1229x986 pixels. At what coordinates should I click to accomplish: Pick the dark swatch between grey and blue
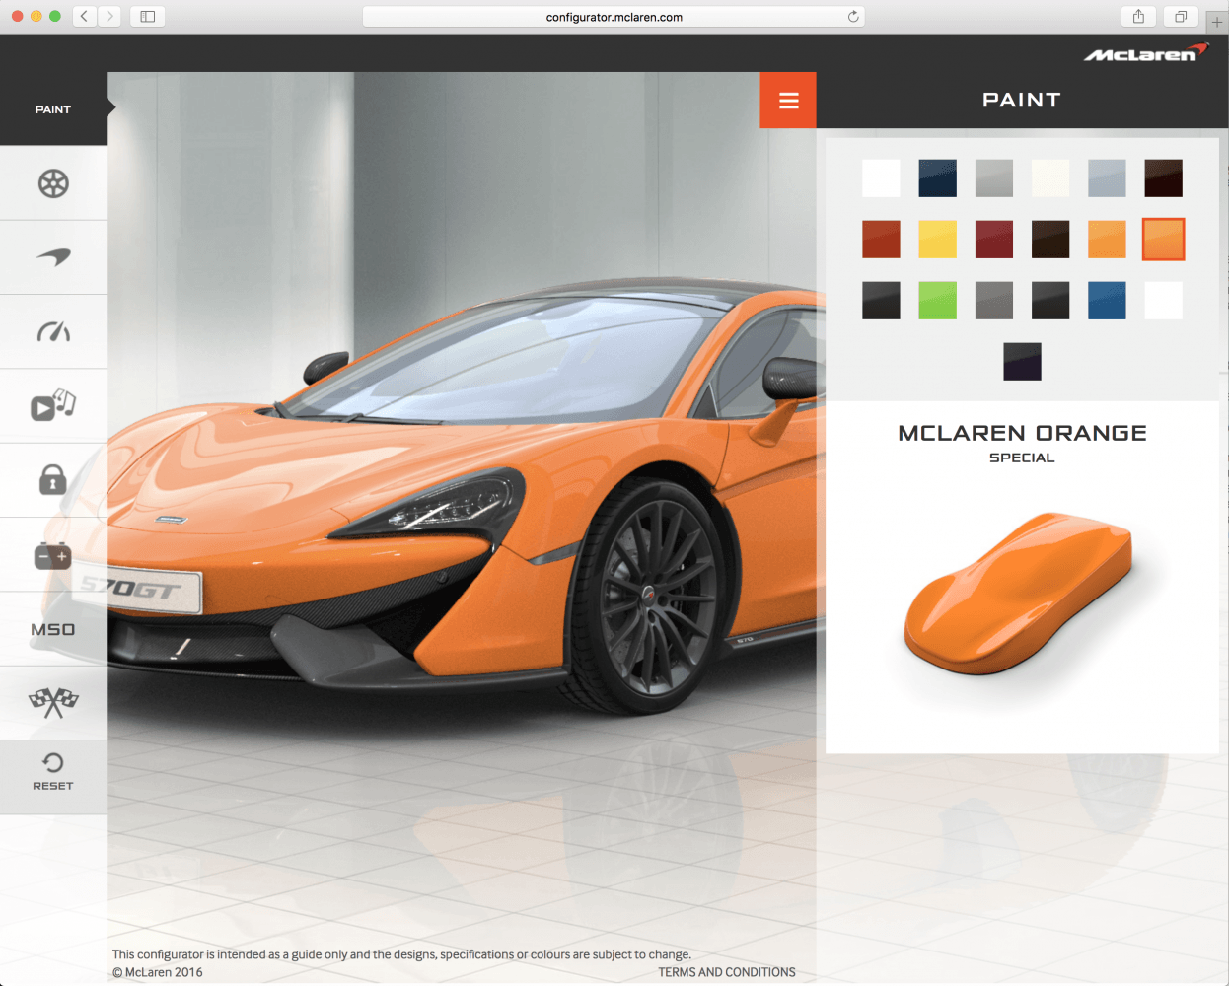tap(1050, 301)
